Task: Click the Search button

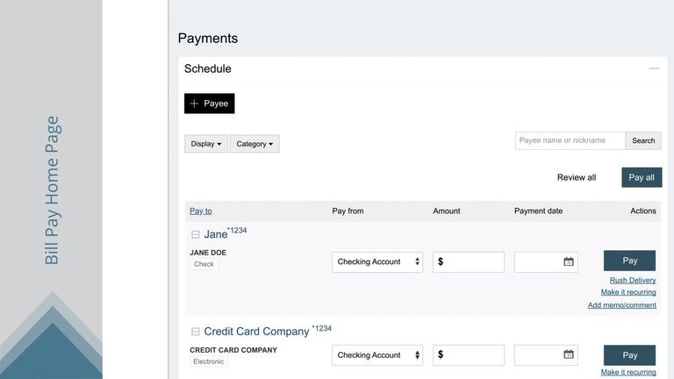Action: (x=643, y=140)
